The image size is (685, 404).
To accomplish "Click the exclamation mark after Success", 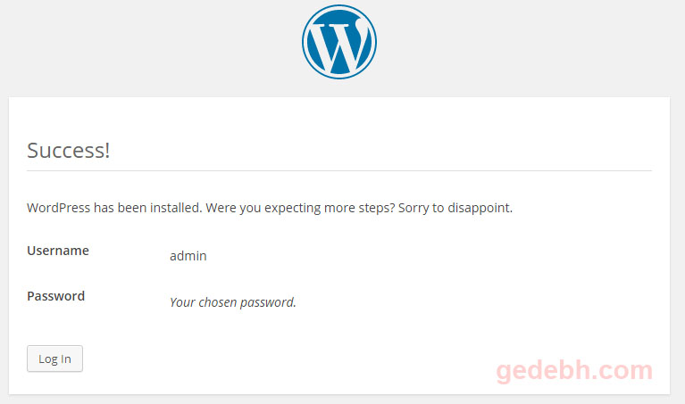I will click(x=106, y=151).
